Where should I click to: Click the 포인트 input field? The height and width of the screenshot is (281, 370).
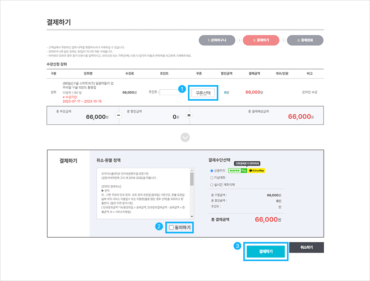point(170,92)
